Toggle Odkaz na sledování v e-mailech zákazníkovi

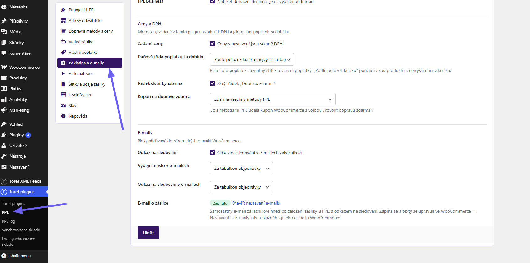point(212,152)
